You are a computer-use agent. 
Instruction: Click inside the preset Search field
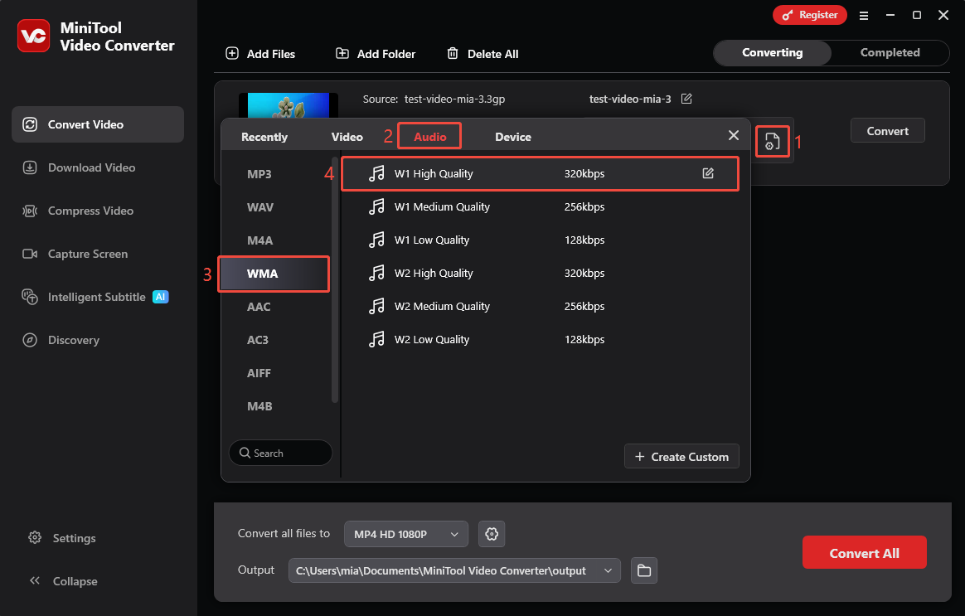tap(280, 453)
